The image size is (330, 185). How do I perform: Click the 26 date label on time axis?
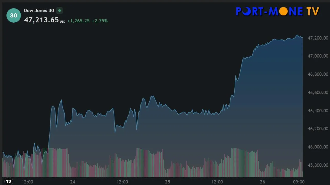coord(262,182)
